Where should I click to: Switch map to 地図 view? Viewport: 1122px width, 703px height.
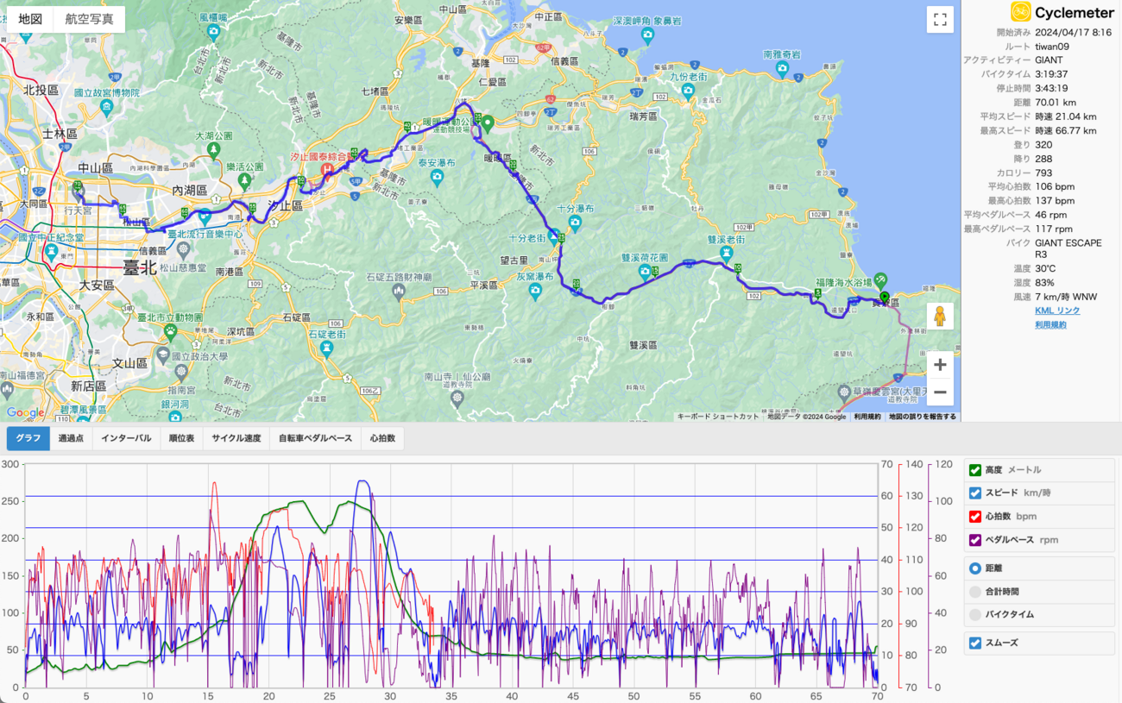(30, 19)
